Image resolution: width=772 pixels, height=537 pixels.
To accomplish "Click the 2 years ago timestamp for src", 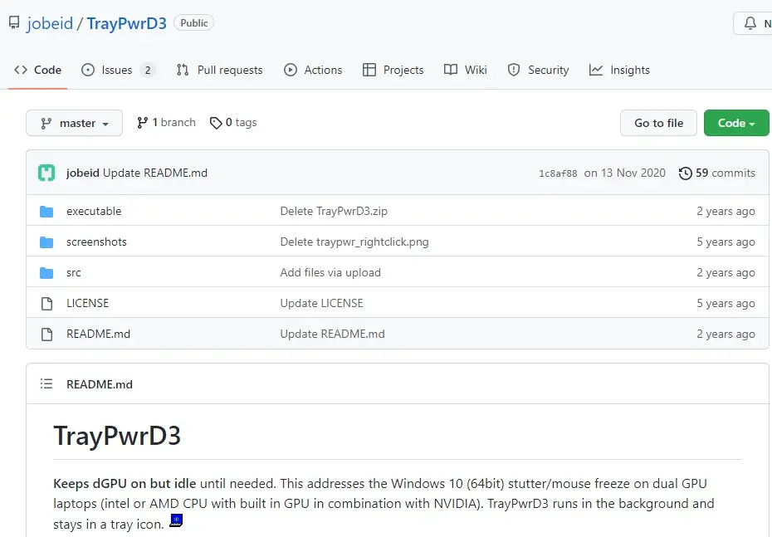I will point(726,273).
